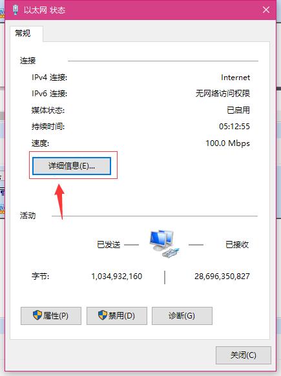Click the 已接收 label
This screenshot has width=281, height=376.
[237, 245]
